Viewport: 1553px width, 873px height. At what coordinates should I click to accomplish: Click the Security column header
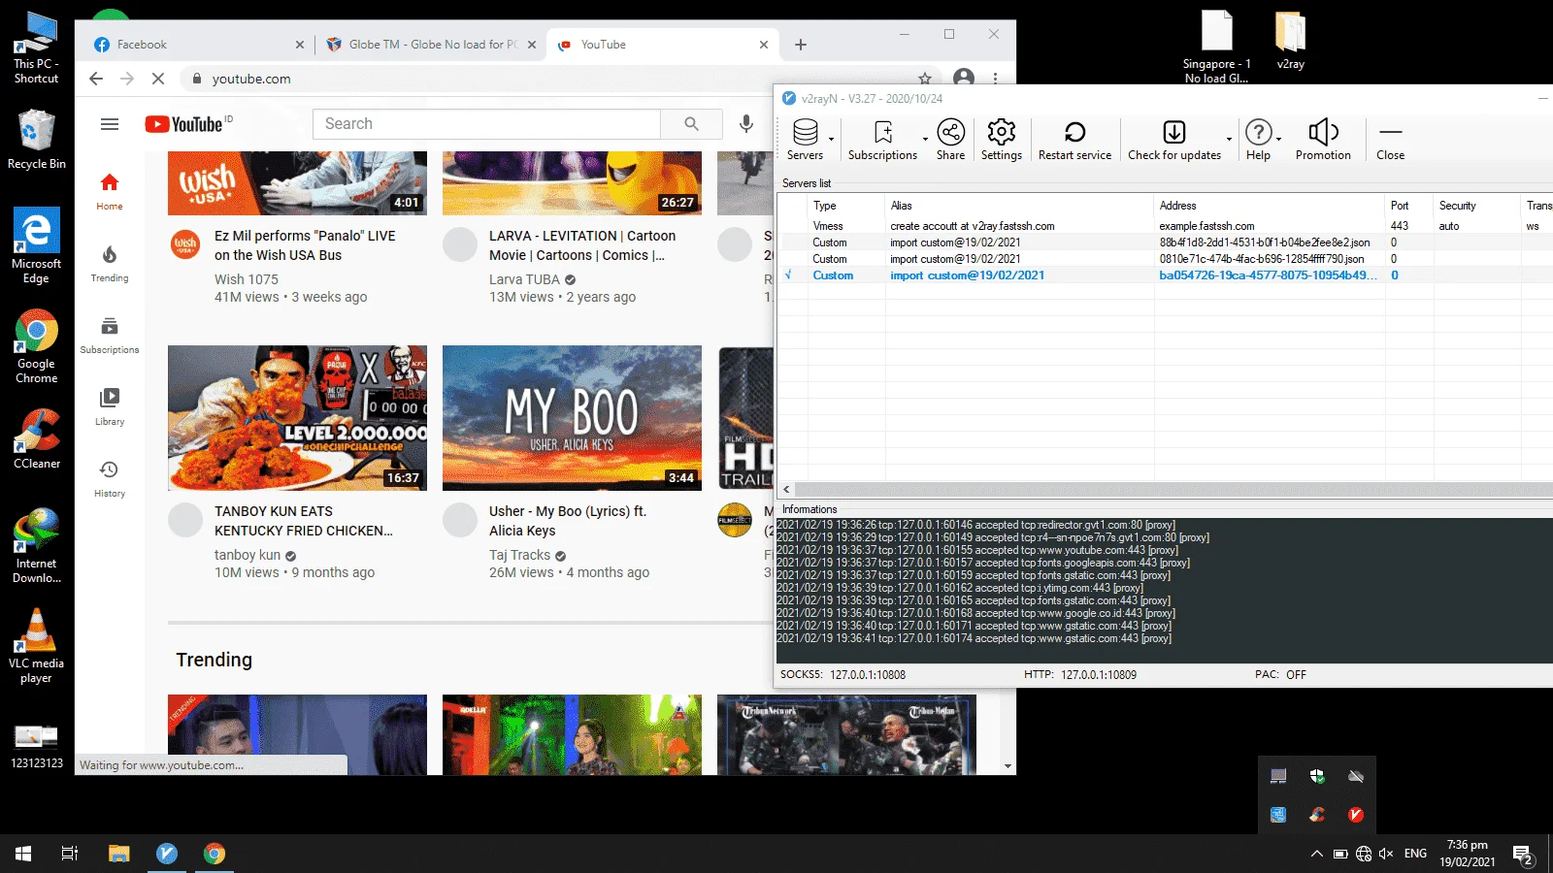tap(1477, 206)
